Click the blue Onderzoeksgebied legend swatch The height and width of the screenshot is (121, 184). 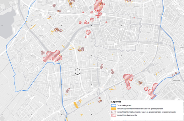(113, 105)
